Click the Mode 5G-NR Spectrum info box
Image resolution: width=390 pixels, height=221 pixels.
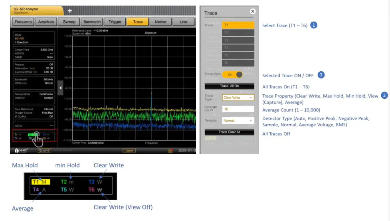34,39
